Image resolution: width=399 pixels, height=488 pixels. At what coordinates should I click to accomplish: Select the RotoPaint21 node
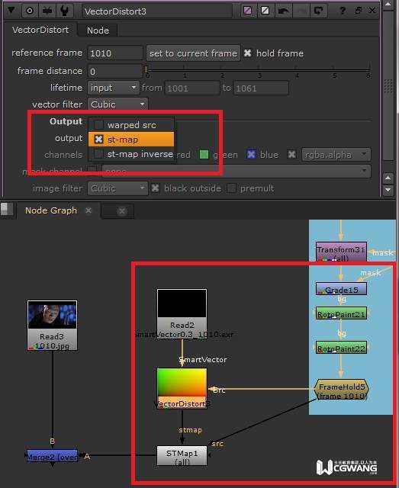coord(341,313)
